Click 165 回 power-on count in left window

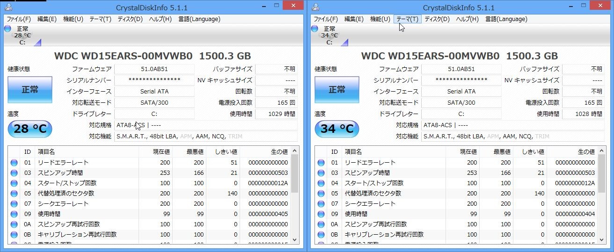pos(276,102)
